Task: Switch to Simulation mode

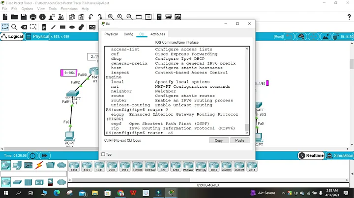Action: point(340,155)
